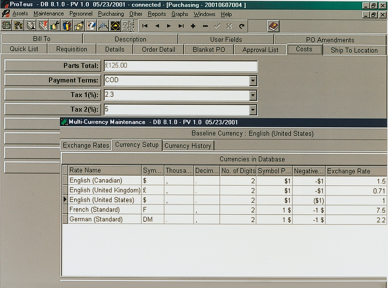This screenshot has height=288, width=388.
Task: Open the Purchasing menu
Action: (111, 14)
